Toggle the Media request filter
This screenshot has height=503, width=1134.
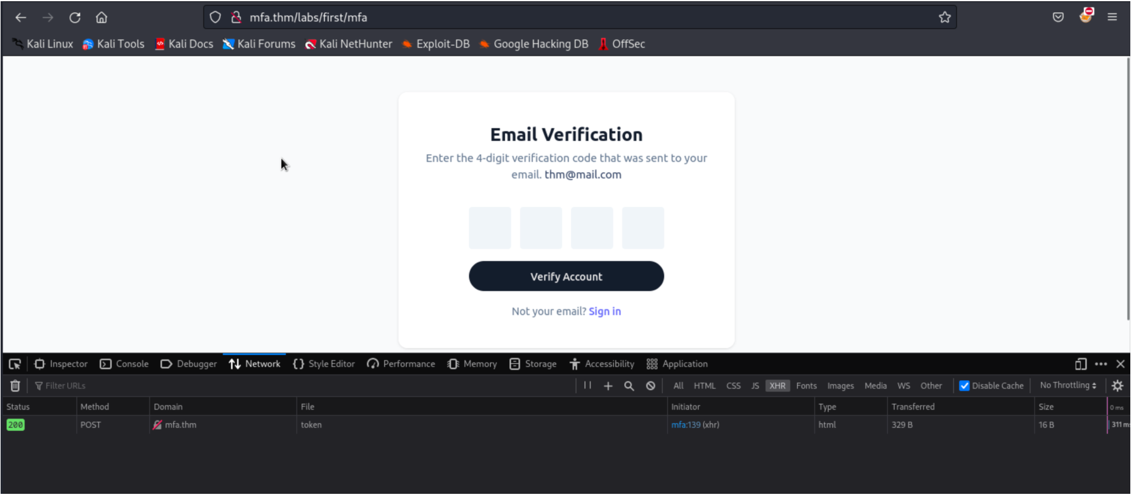(875, 386)
